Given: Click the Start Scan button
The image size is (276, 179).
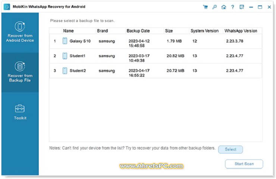Looking at the screenshot, I should 244,164.
